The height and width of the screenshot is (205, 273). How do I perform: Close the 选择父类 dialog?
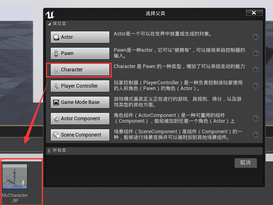click(x=254, y=13)
